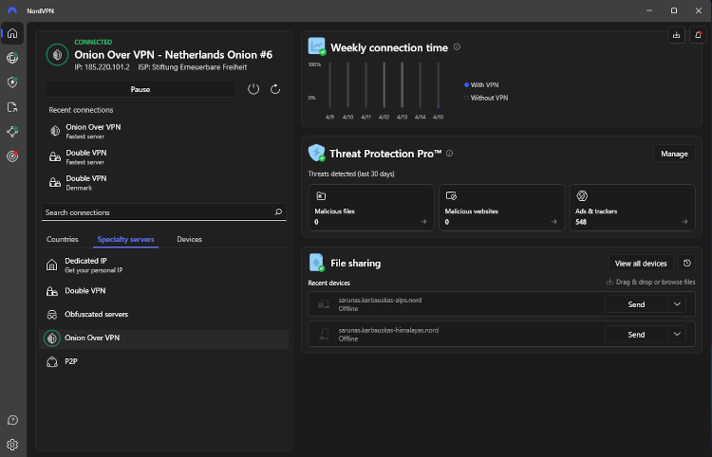This screenshot has width=712, height=457.
Task: Click the Malicious websites browser icon
Action: pyautogui.click(x=451, y=196)
